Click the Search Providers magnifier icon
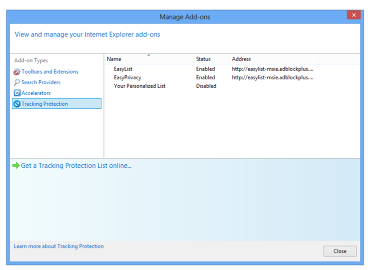This screenshot has height=270, width=371. (x=17, y=82)
